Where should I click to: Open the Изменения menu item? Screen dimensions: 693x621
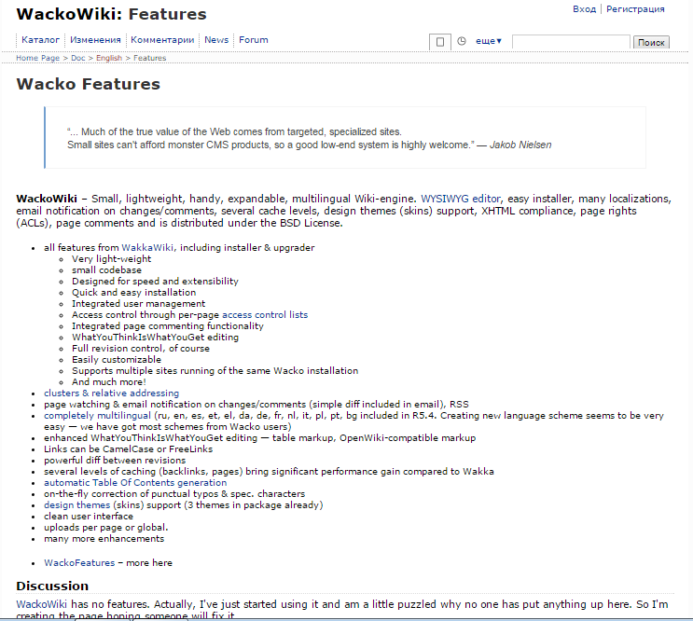(95, 40)
